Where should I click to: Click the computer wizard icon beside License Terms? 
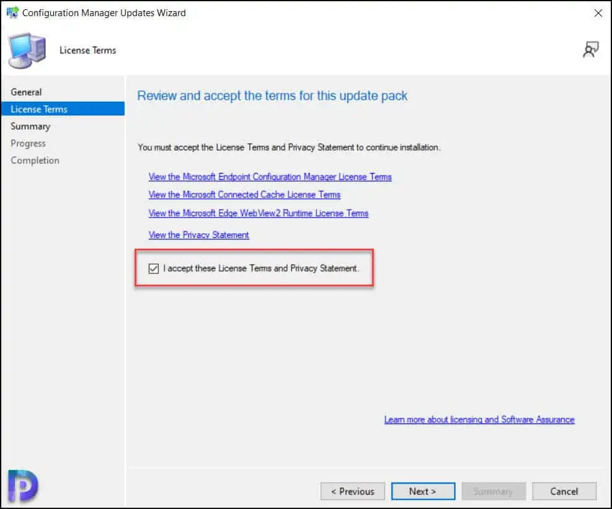pyautogui.click(x=27, y=51)
